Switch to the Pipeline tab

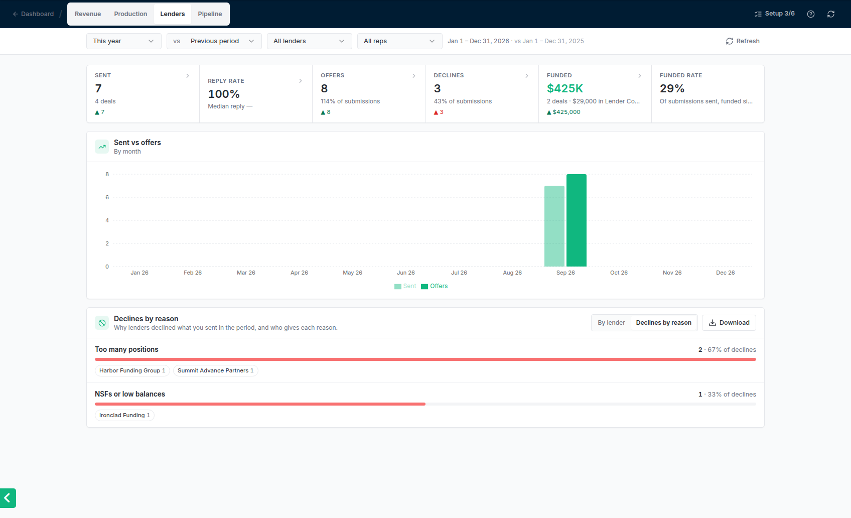coord(210,14)
